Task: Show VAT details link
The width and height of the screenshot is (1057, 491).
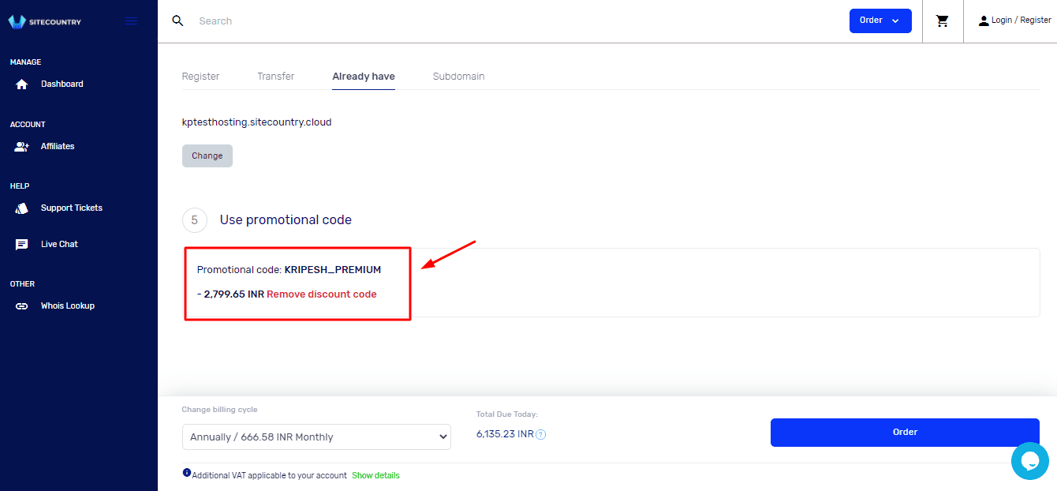Action: 375,476
